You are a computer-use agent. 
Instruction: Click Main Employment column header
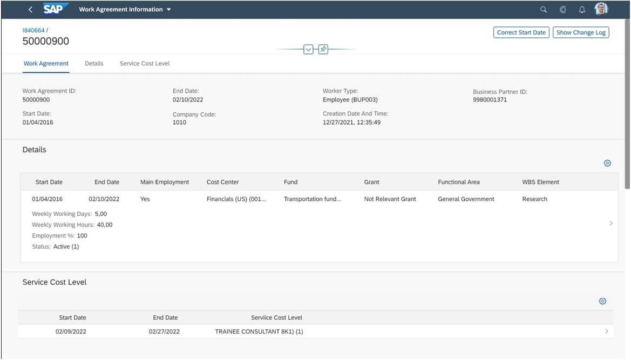click(165, 182)
